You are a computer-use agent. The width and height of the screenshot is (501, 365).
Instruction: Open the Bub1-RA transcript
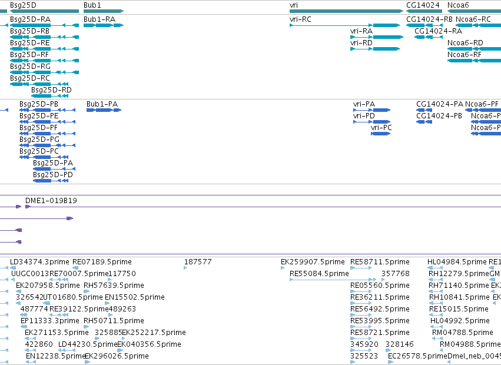[x=104, y=25]
